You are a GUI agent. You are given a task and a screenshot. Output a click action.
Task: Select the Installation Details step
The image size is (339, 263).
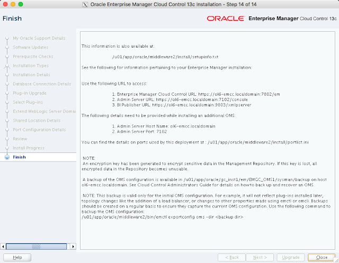pos(31,75)
